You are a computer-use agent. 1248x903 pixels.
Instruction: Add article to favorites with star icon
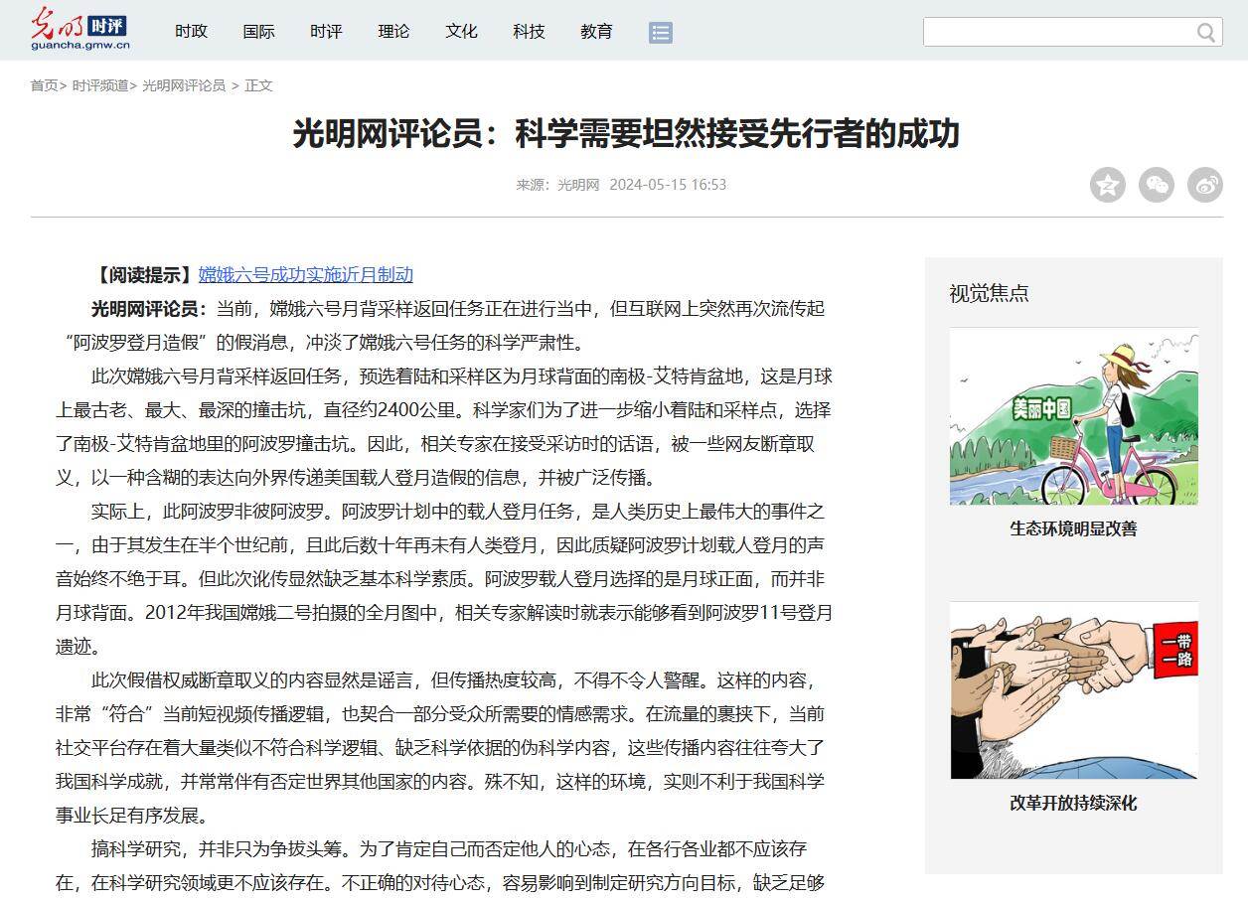1108,185
